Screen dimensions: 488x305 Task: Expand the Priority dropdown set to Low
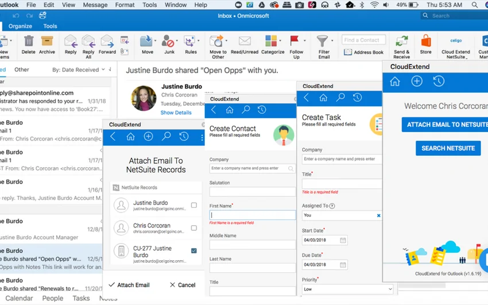pyautogui.click(x=347, y=289)
